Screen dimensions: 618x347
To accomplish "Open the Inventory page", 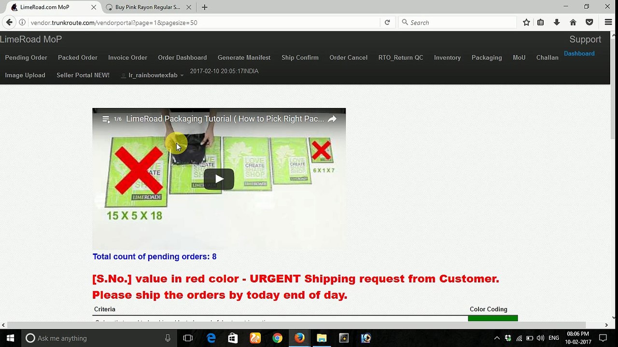I will pos(447,57).
